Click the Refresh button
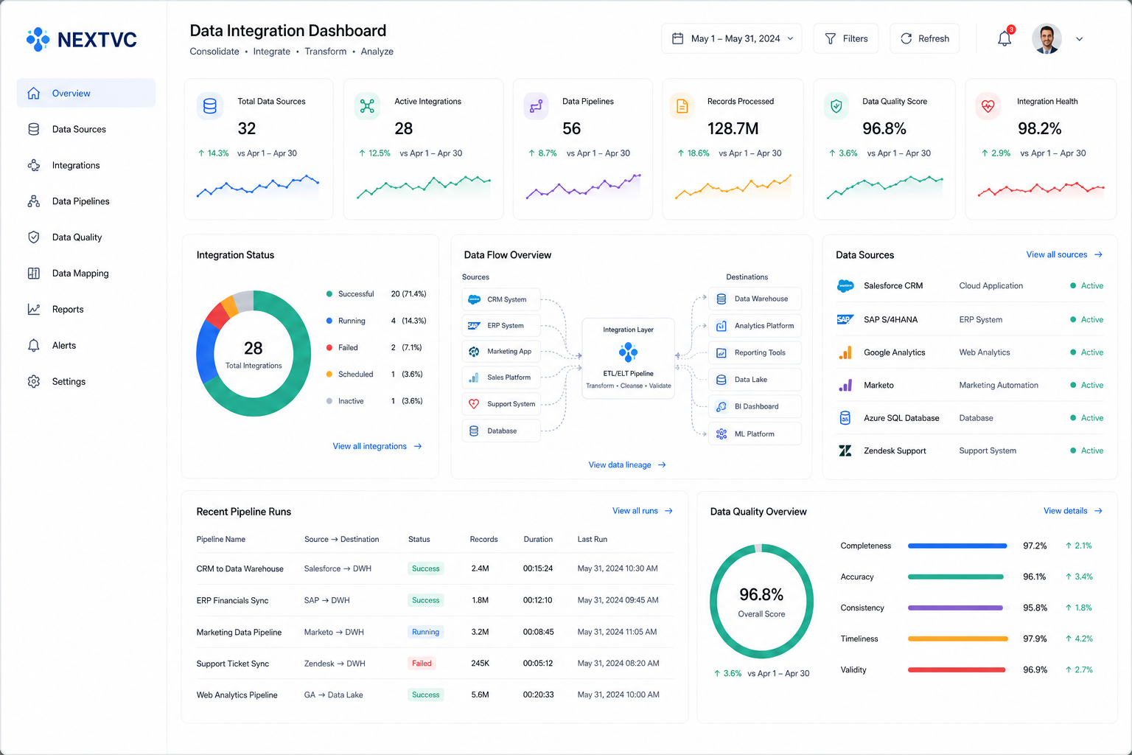Image resolution: width=1132 pixels, height=755 pixels. point(925,38)
